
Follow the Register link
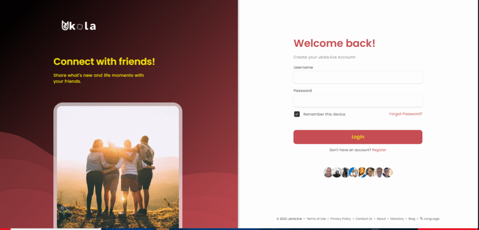coord(379,150)
